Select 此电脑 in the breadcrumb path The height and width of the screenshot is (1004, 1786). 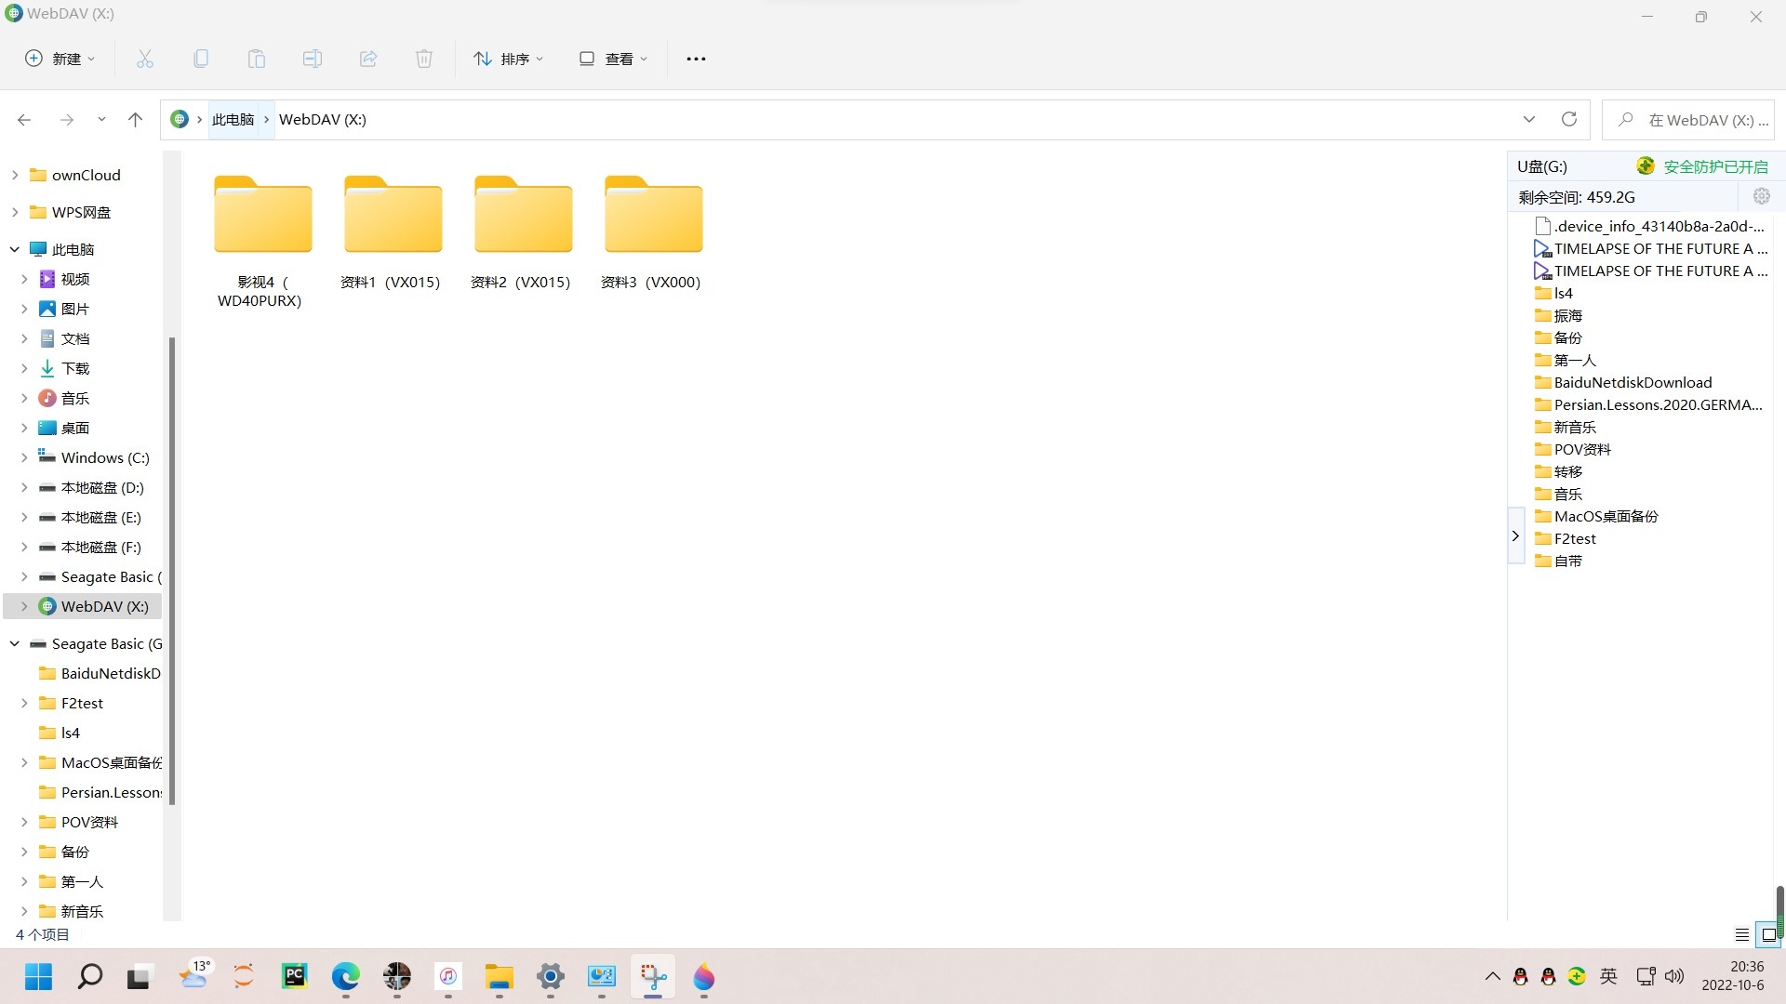click(233, 119)
